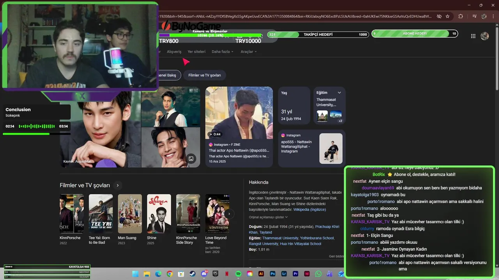The height and width of the screenshot is (280, 499).
Task: Open Adobe Creative Cloud from the taskbar
Action: (250, 274)
